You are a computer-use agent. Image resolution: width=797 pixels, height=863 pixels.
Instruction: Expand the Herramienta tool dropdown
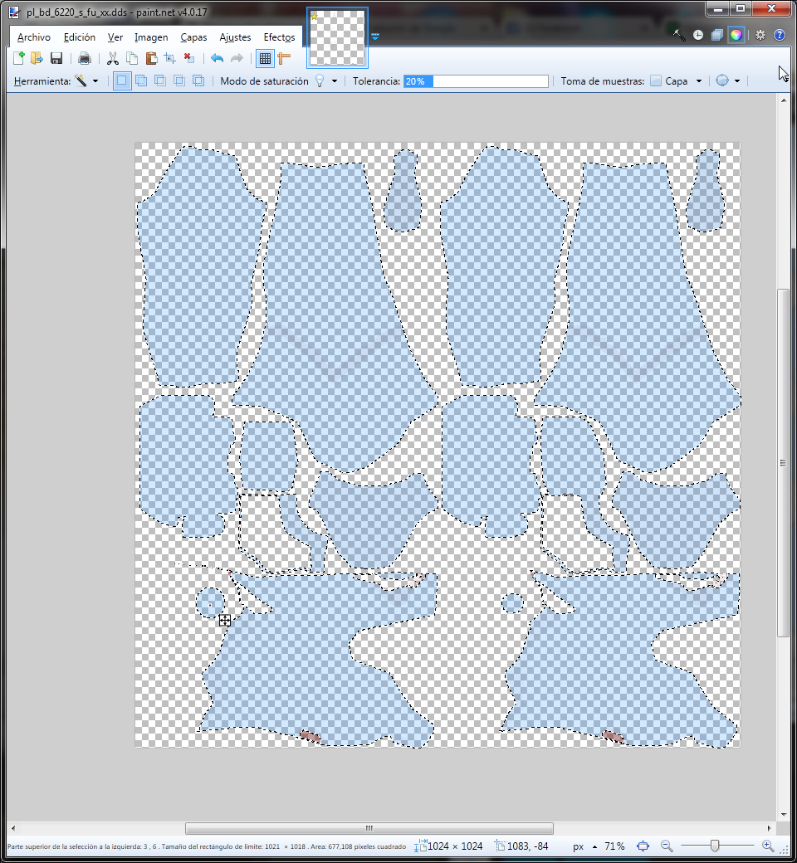[x=86, y=81]
